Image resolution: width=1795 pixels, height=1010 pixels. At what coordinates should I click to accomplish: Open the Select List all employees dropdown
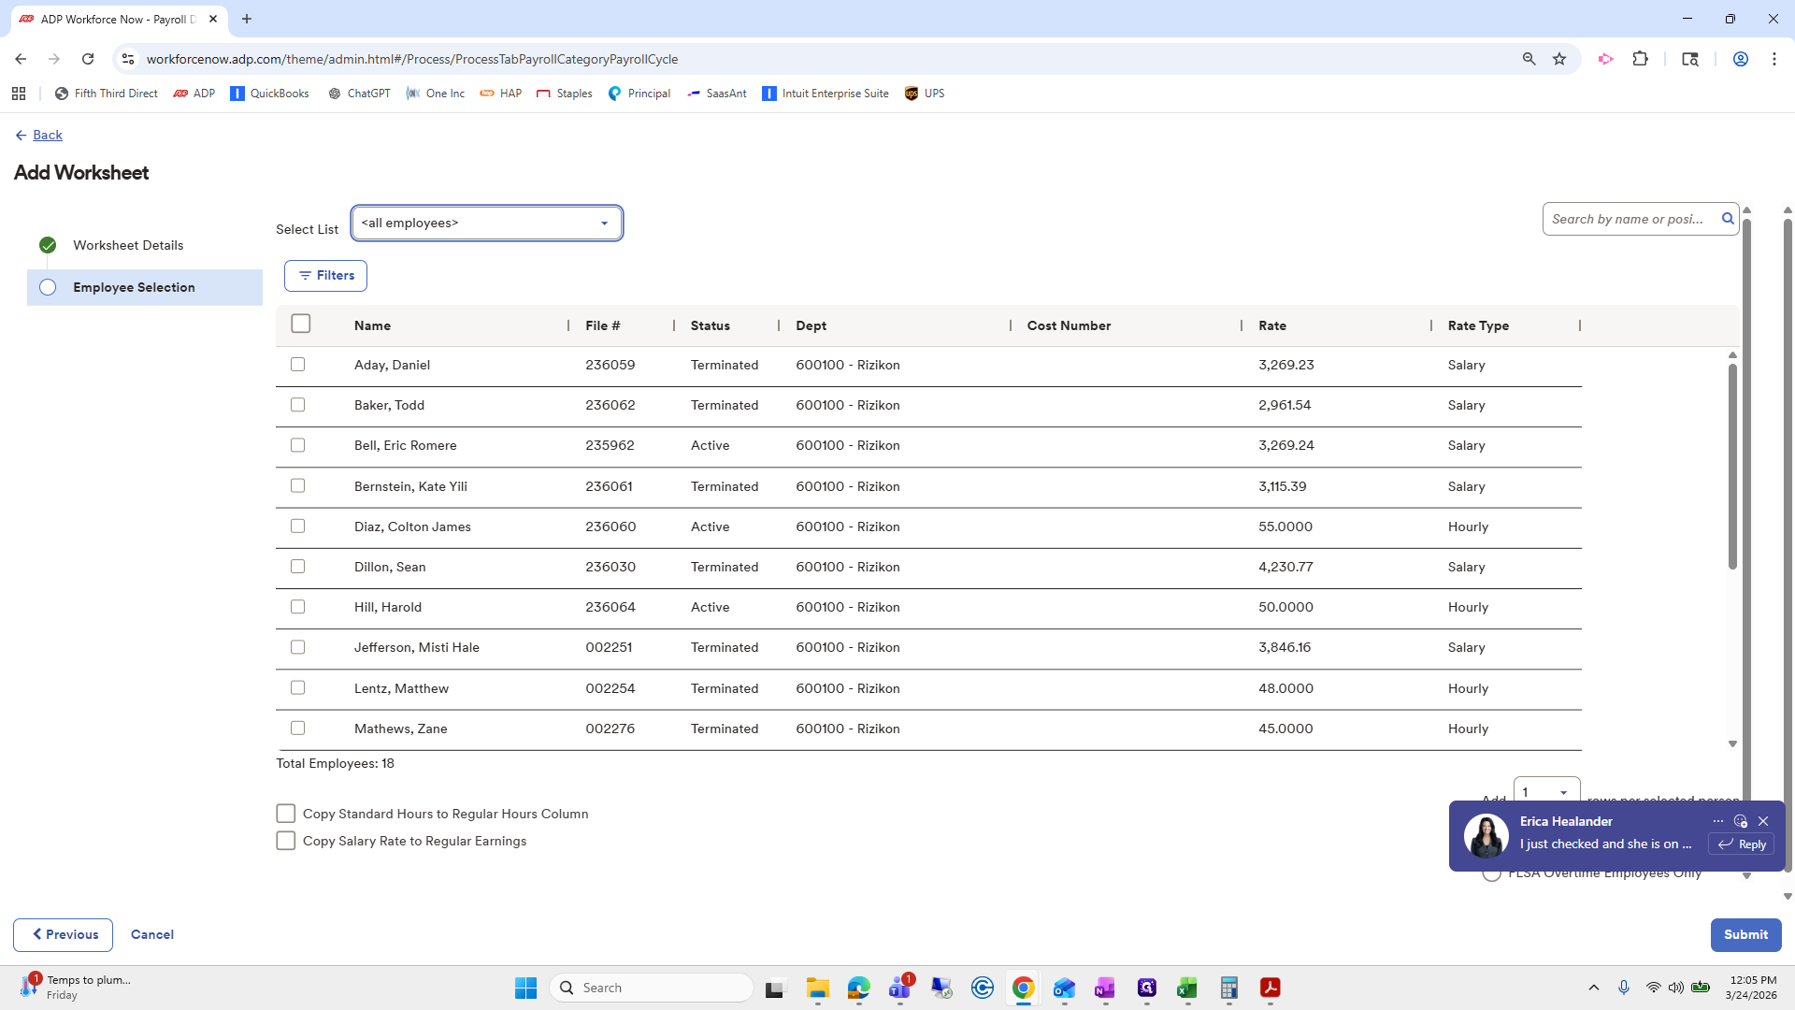(486, 224)
